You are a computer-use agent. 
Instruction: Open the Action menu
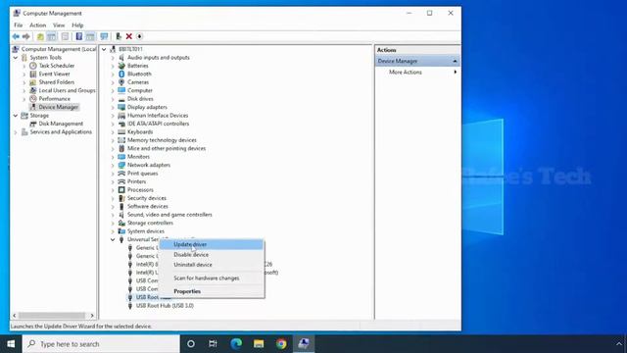(x=38, y=25)
